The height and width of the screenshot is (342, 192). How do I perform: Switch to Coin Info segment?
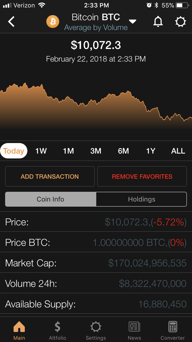coord(50,199)
